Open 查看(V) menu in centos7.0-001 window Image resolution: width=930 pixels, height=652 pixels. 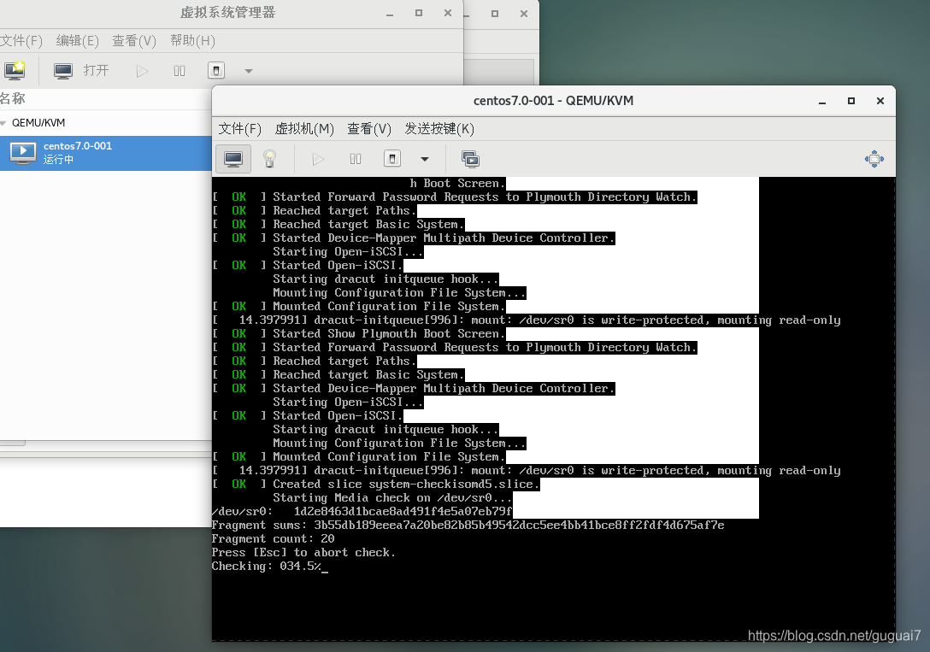tap(369, 129)
